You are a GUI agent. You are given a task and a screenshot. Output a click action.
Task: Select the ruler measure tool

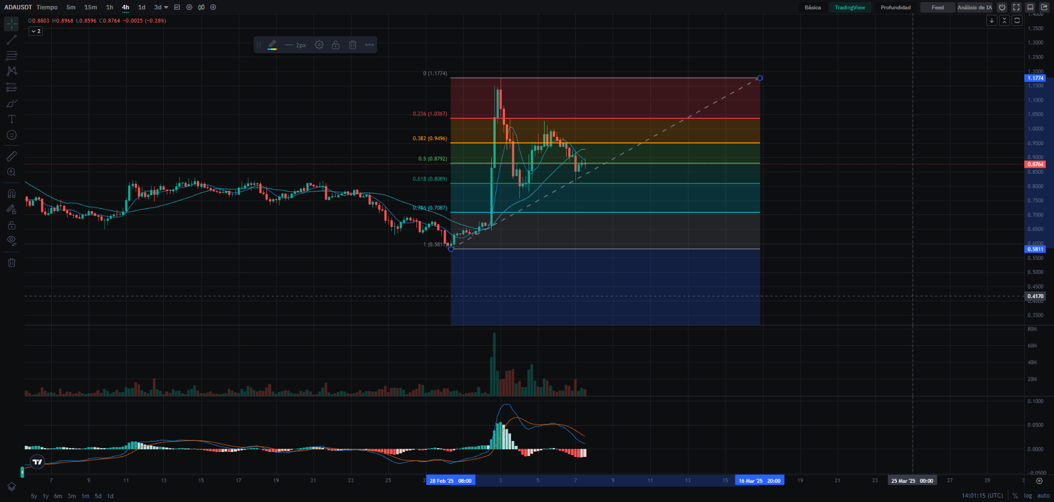click(12, 156)
